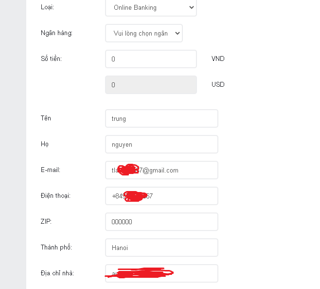Expand the Ngân hàng bank selection dropdown
The image size is (320, 289).
pyautogui.click(x=144, y=33)
